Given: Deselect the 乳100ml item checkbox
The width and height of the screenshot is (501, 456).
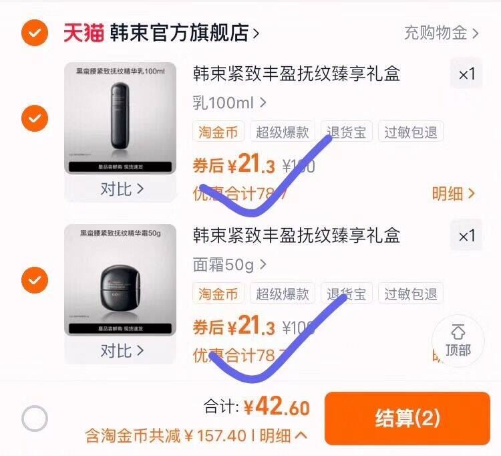Looking at the screenshot, I should tap(34, 119).
